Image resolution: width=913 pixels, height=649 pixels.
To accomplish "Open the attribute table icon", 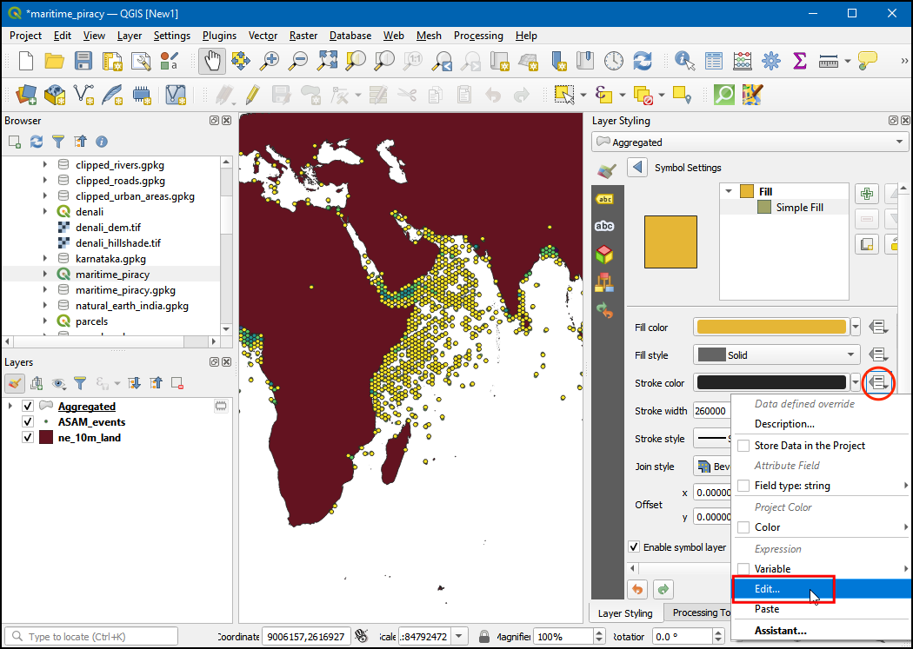I will click(714, 61).
